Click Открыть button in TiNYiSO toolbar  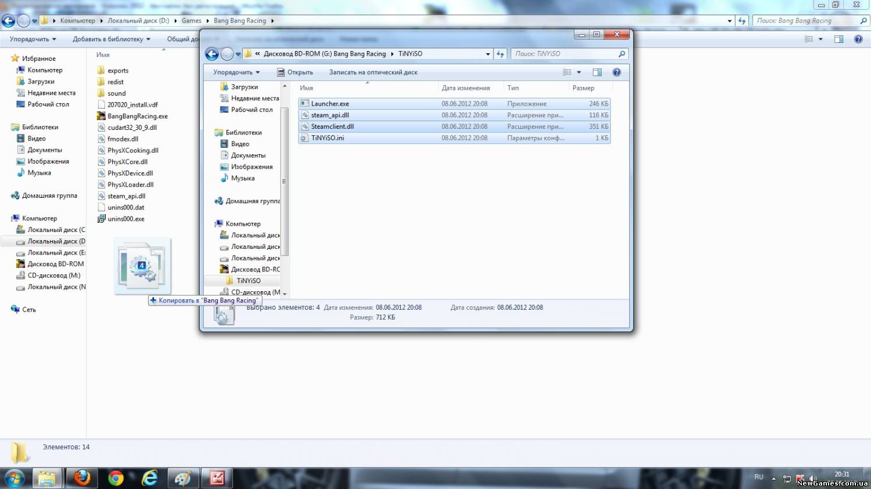tap(295, 73)
